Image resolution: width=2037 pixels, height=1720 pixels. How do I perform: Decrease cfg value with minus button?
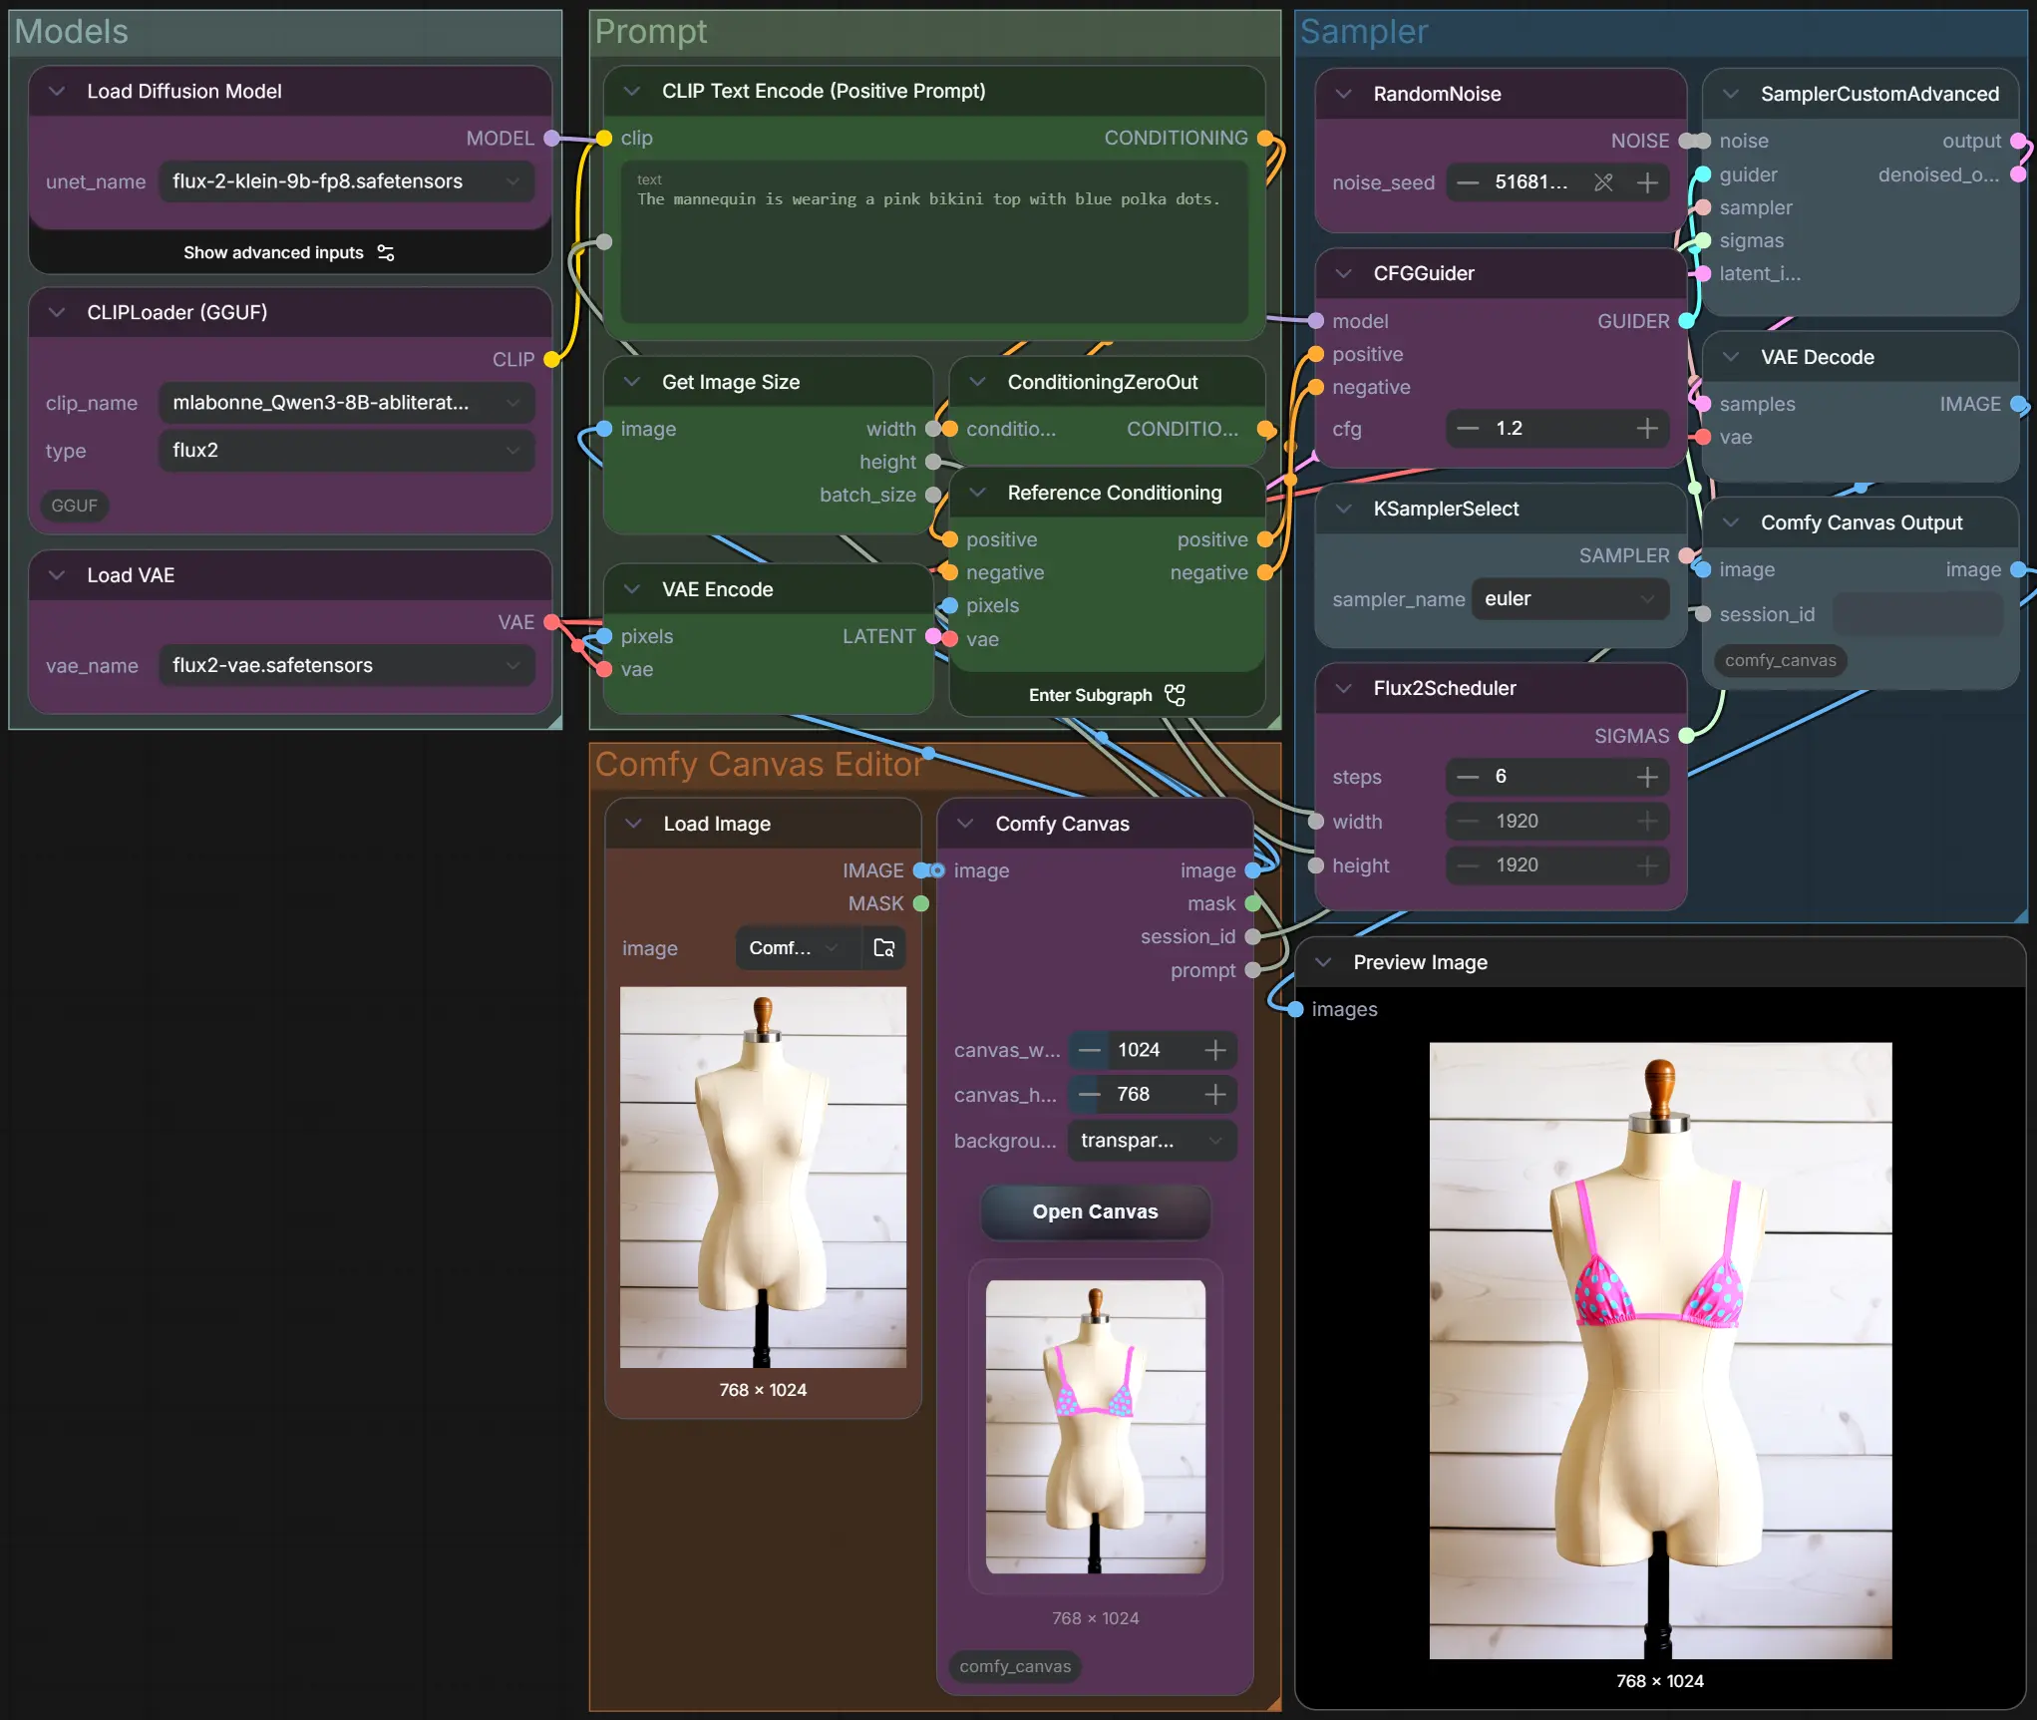(x=1468, y=429)
